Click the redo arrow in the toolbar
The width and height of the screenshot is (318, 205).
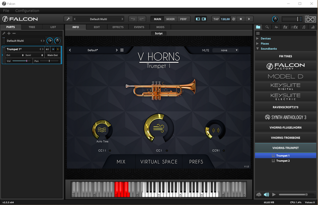tap(142, 19)
